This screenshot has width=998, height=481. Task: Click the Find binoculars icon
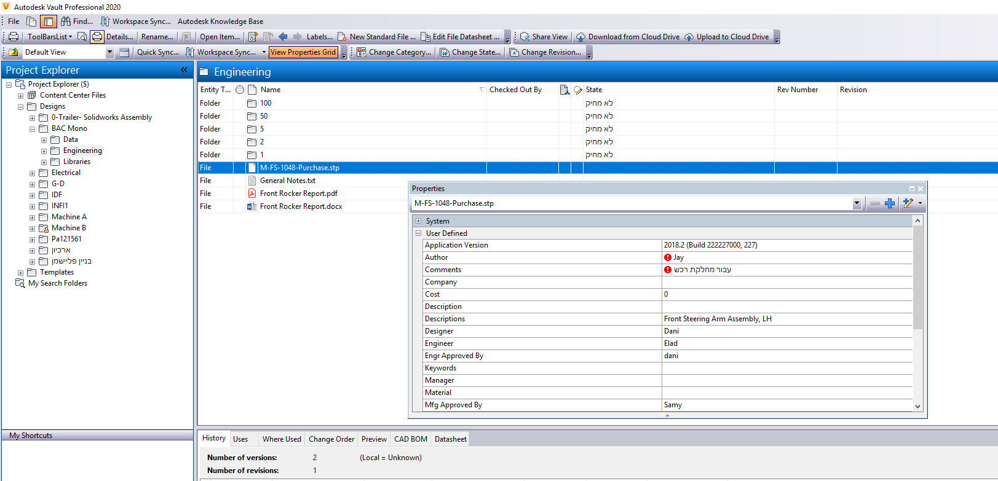[65, 22]
